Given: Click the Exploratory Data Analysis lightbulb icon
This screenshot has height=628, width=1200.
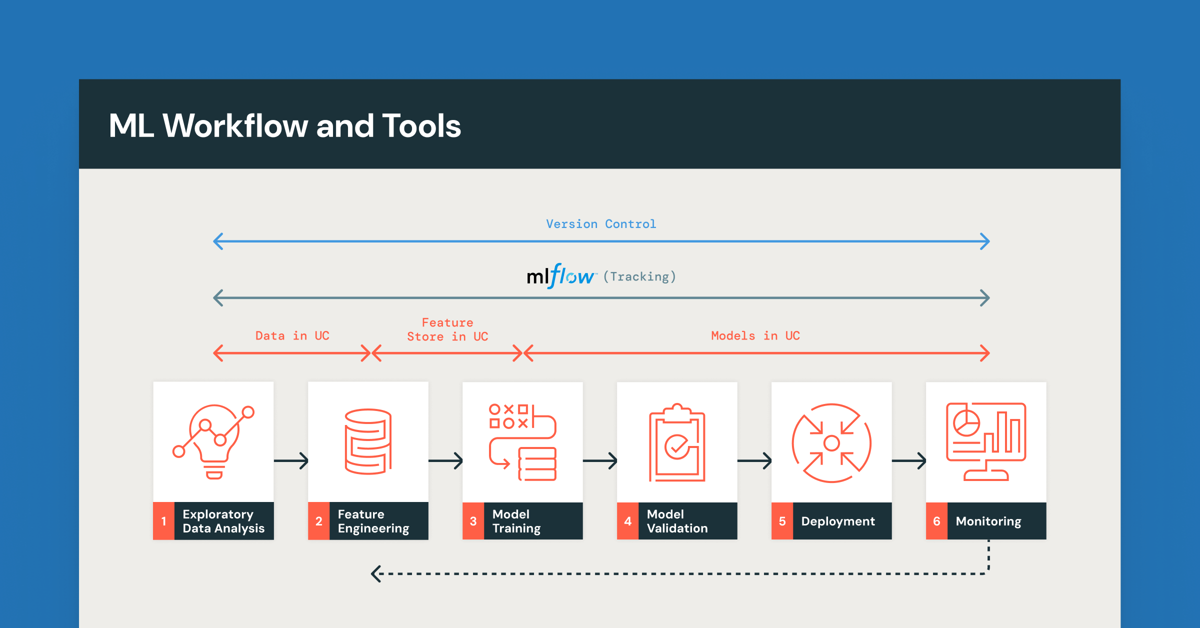Looking at the screenshot, I should pos(213,441).
